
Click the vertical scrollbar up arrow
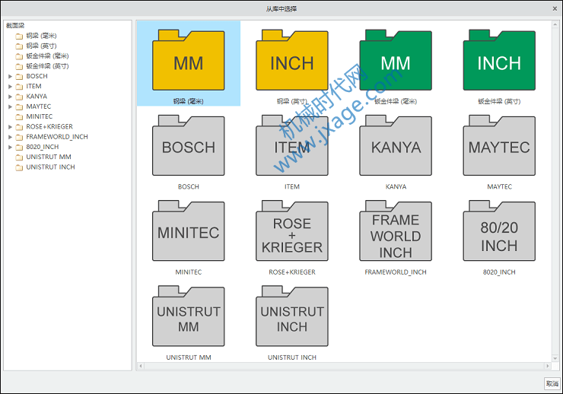click(555, 24)
